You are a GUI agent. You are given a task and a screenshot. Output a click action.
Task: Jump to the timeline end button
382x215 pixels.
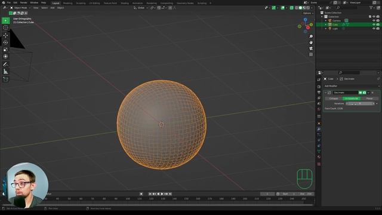coord(170,193)
